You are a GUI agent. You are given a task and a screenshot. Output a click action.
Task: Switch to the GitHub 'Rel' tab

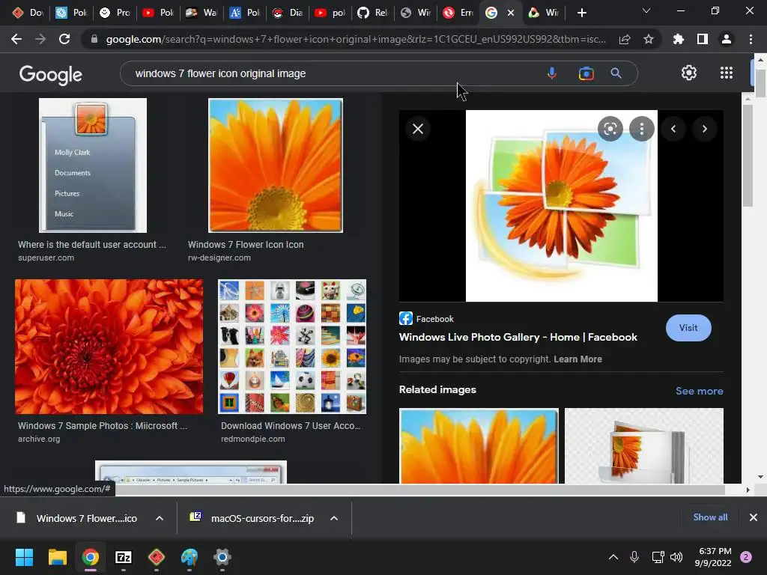click(373, 13)
